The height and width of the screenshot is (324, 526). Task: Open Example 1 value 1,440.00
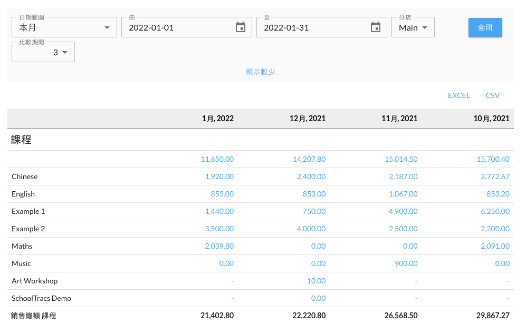pos(219,211)
